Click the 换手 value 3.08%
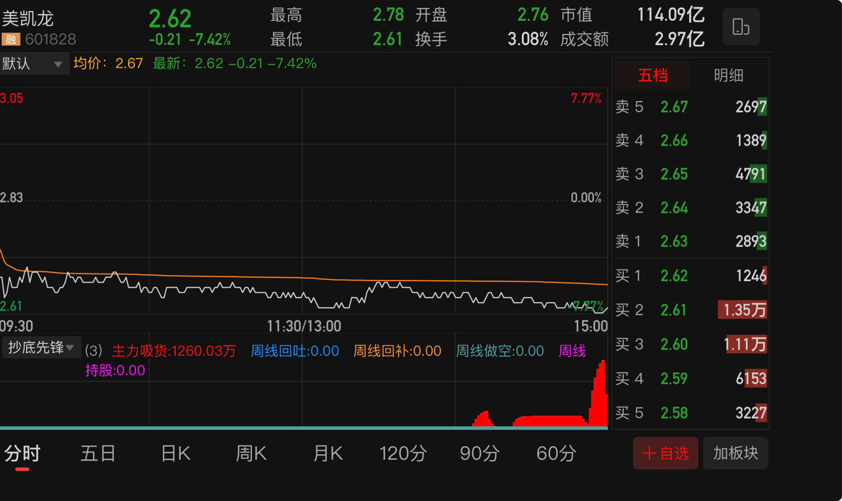The image size is (842, 501). click(528, 39)
